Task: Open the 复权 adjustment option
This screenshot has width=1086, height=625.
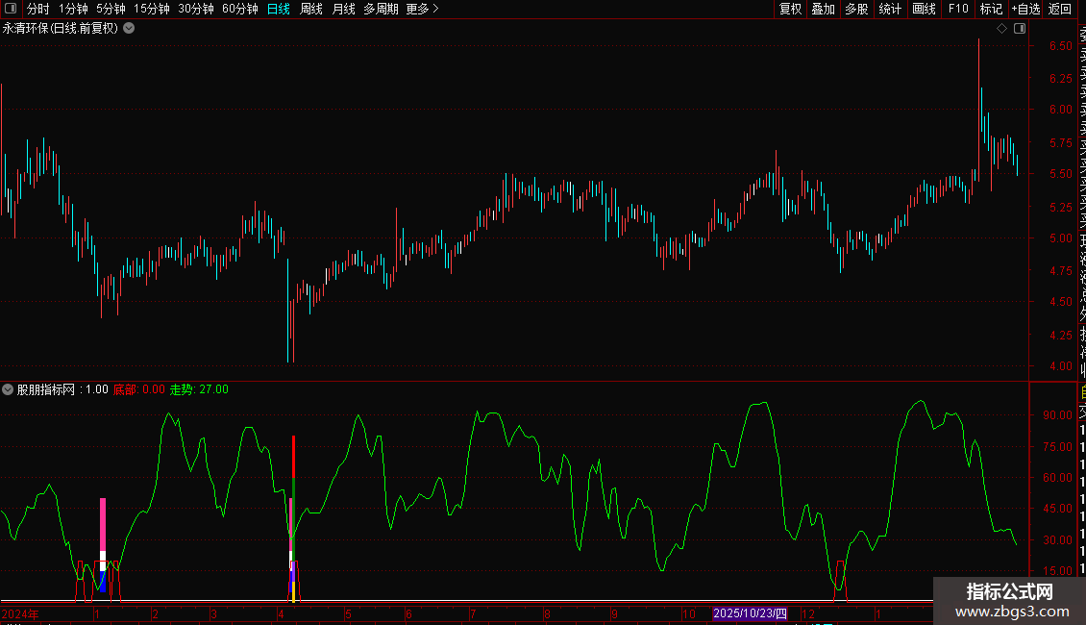Action: point(790,9)
